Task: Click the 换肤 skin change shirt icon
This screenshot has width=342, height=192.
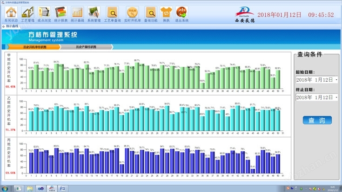Action: coord(166,13)
